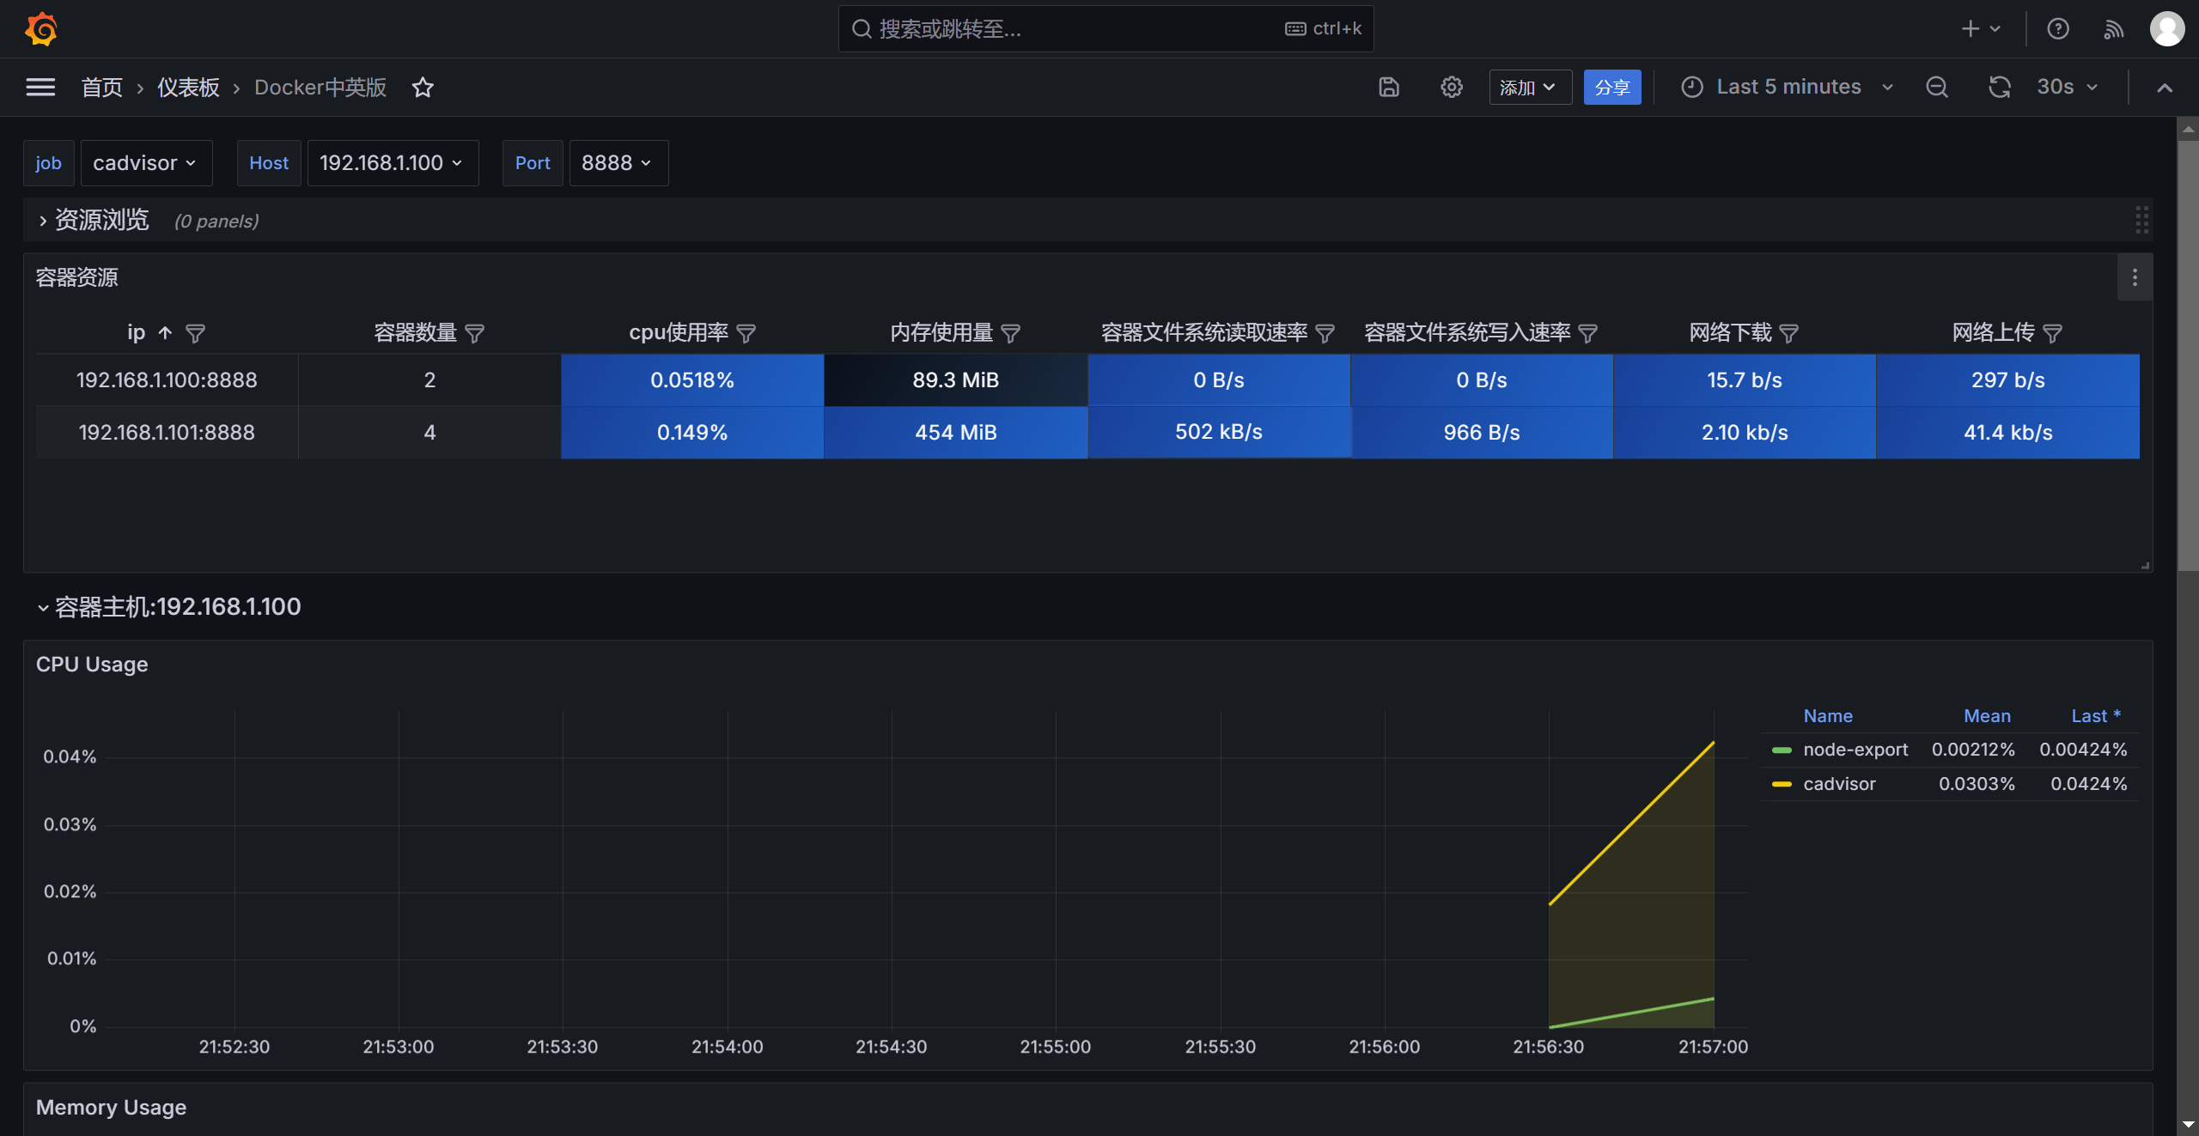Click cell 192.168.1.101:8888
2199x1136 pixels.
point(167,433)
